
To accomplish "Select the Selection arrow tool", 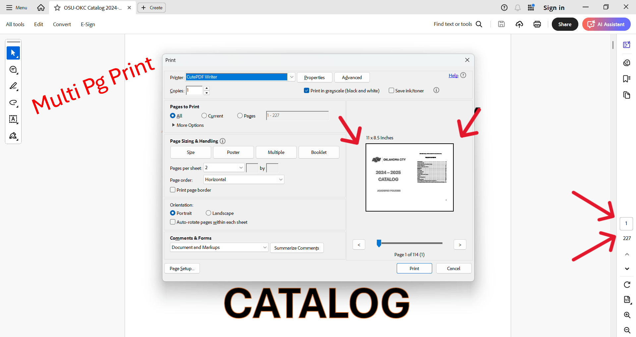I will coord(13,53).
